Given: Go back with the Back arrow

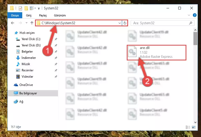Looking at the screenshot, I should click(13, 23).
